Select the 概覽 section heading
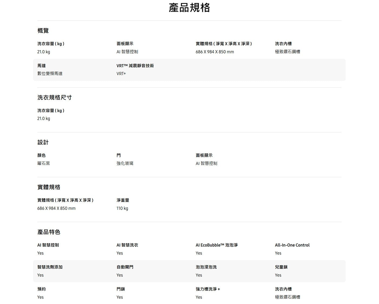379x304 pixels. coord(43,31)
